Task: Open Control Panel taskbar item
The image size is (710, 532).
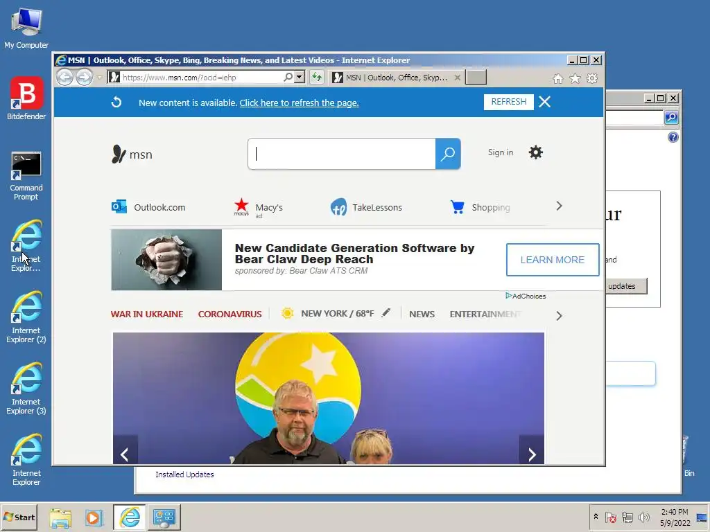Action: (x=164, y=517)
